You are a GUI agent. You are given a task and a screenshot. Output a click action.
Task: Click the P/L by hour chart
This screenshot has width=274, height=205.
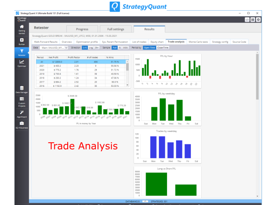point(167,71)
